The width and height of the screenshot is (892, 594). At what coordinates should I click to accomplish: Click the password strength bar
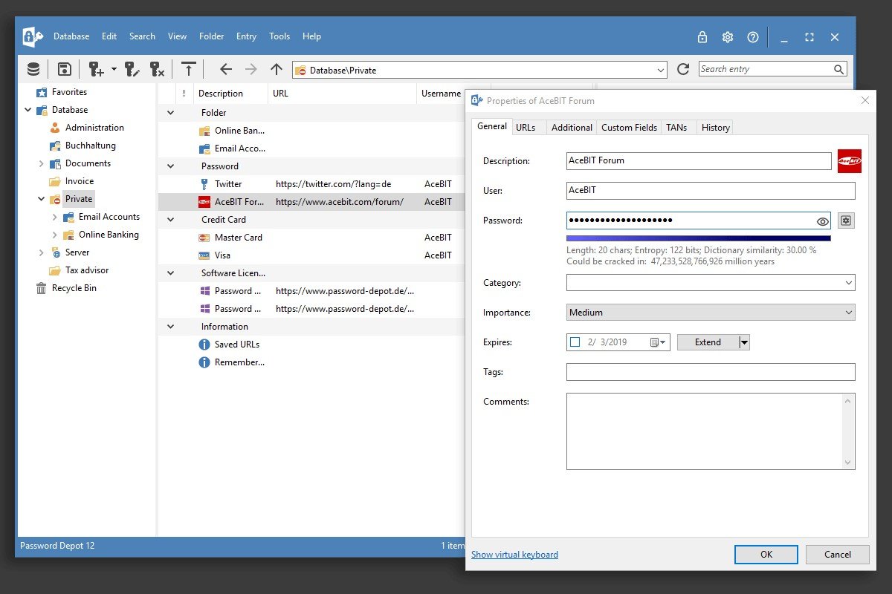(x=699, y=238)
